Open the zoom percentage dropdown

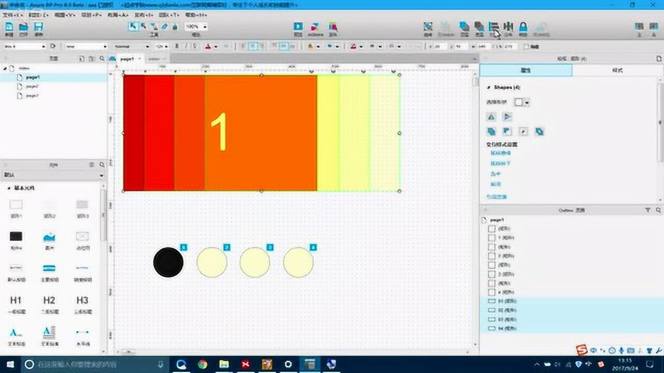(197, 26)
